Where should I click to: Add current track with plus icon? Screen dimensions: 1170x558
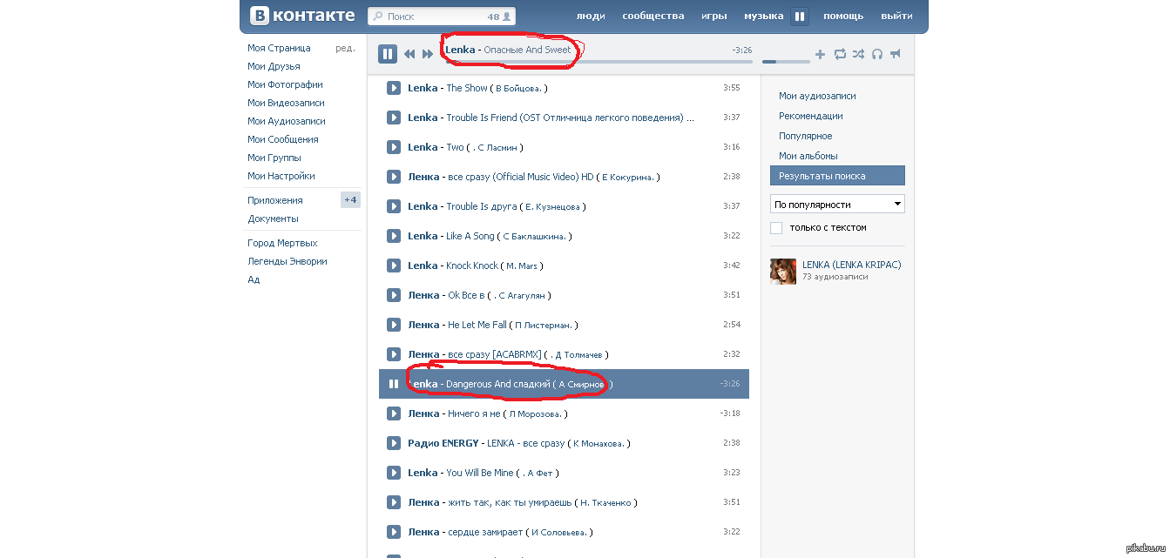(x=820, y=54)
